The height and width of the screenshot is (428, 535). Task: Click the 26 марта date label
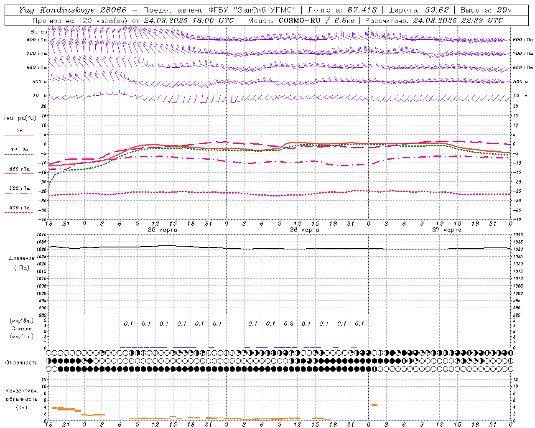point(305,230)
